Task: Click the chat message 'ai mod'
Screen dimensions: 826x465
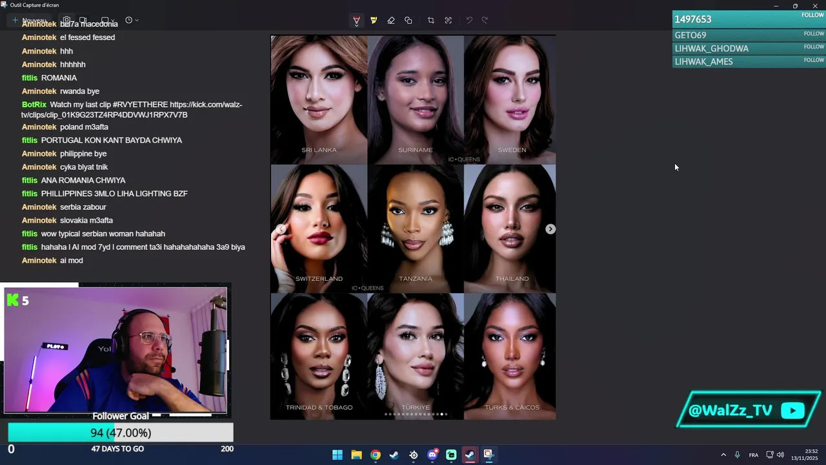Action: point(72,261)
